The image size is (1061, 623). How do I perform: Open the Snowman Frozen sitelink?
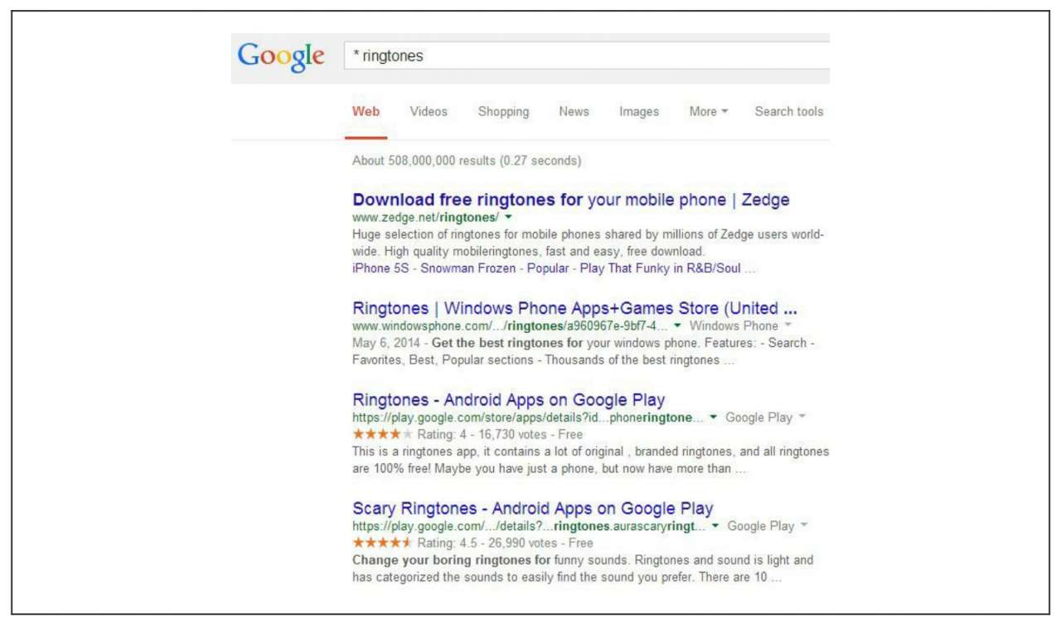tap(468, 268)
